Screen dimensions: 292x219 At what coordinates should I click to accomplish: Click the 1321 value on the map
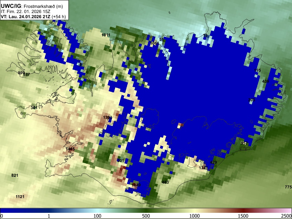tap(203, 168)
